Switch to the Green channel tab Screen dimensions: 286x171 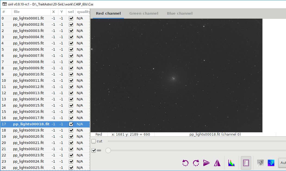pos(144,14)
